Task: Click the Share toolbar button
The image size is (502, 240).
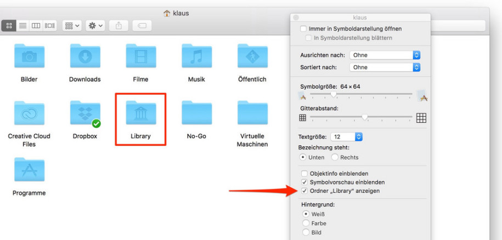Action: [119, 26]
